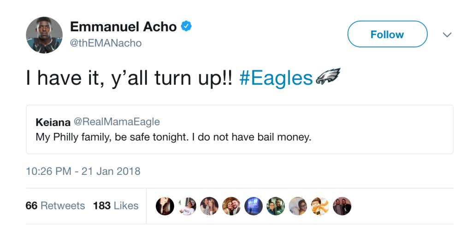
Task: View the 183 Likes list
Action: 116,205
